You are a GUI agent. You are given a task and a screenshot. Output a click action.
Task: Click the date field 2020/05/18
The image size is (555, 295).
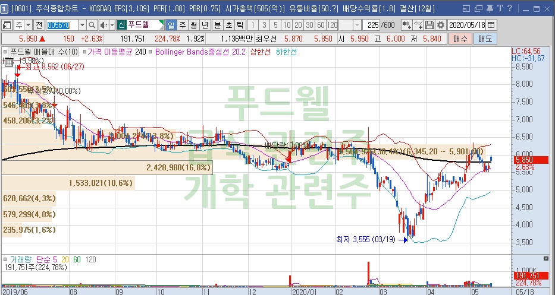(467, 25)
